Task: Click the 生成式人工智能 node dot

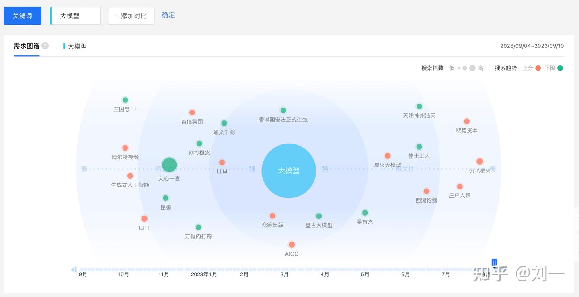Action: click(x=130, y=176)
